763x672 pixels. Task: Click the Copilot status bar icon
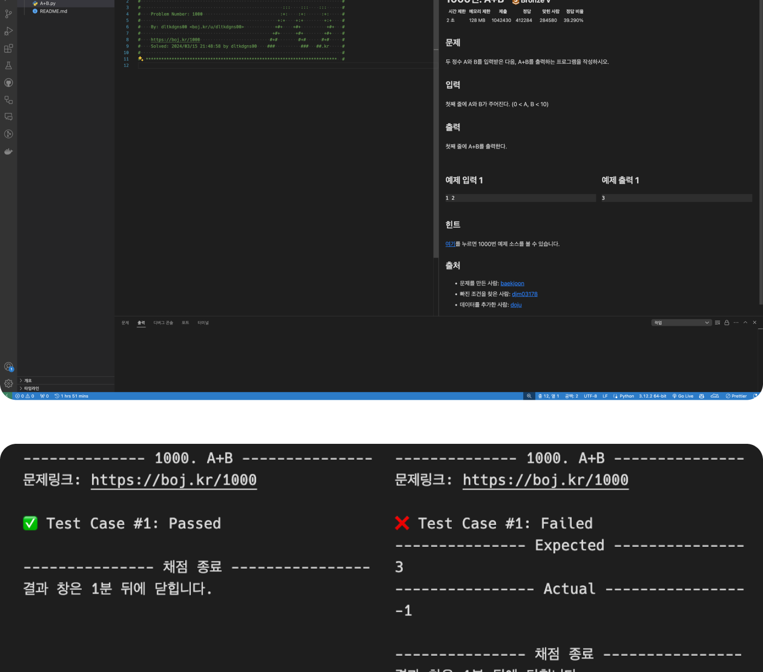point(701,396)
